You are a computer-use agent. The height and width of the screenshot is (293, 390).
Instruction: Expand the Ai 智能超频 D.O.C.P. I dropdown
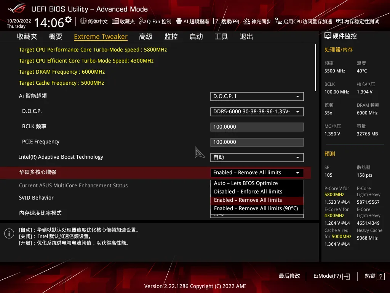point(257,97)
